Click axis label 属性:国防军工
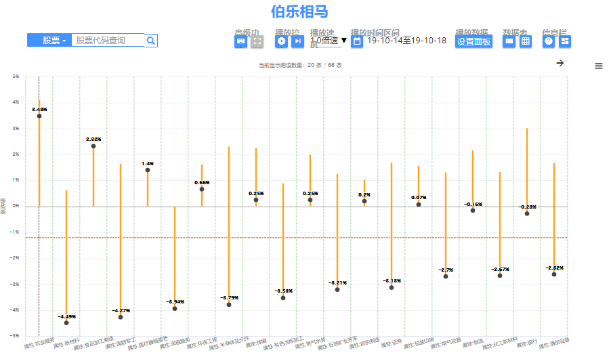The width and height of the screenshot is (611, 361). 121,343
